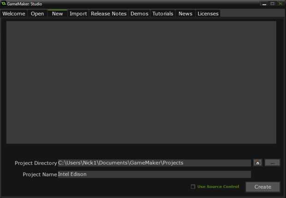Click the home directory icon button

pos(258,163)
